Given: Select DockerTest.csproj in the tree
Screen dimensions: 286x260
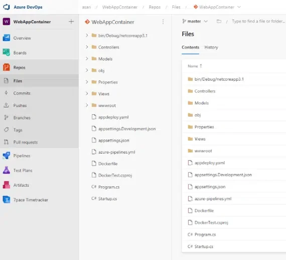Looking at the screenshot, I should click(115, 175).
